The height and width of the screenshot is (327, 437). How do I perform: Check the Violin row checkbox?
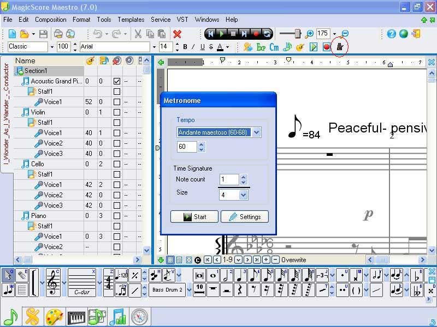coord(117,112)
